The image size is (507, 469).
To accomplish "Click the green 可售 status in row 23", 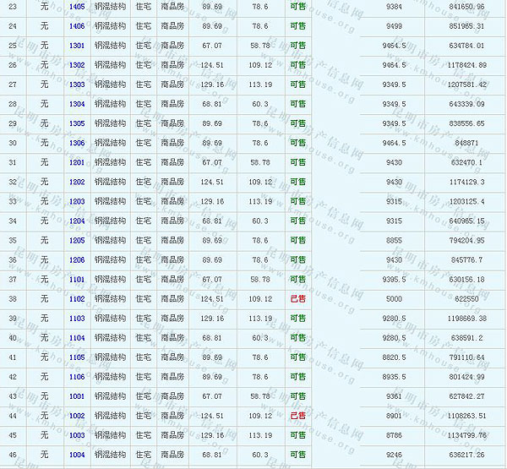I will click(x=297, y=7).
